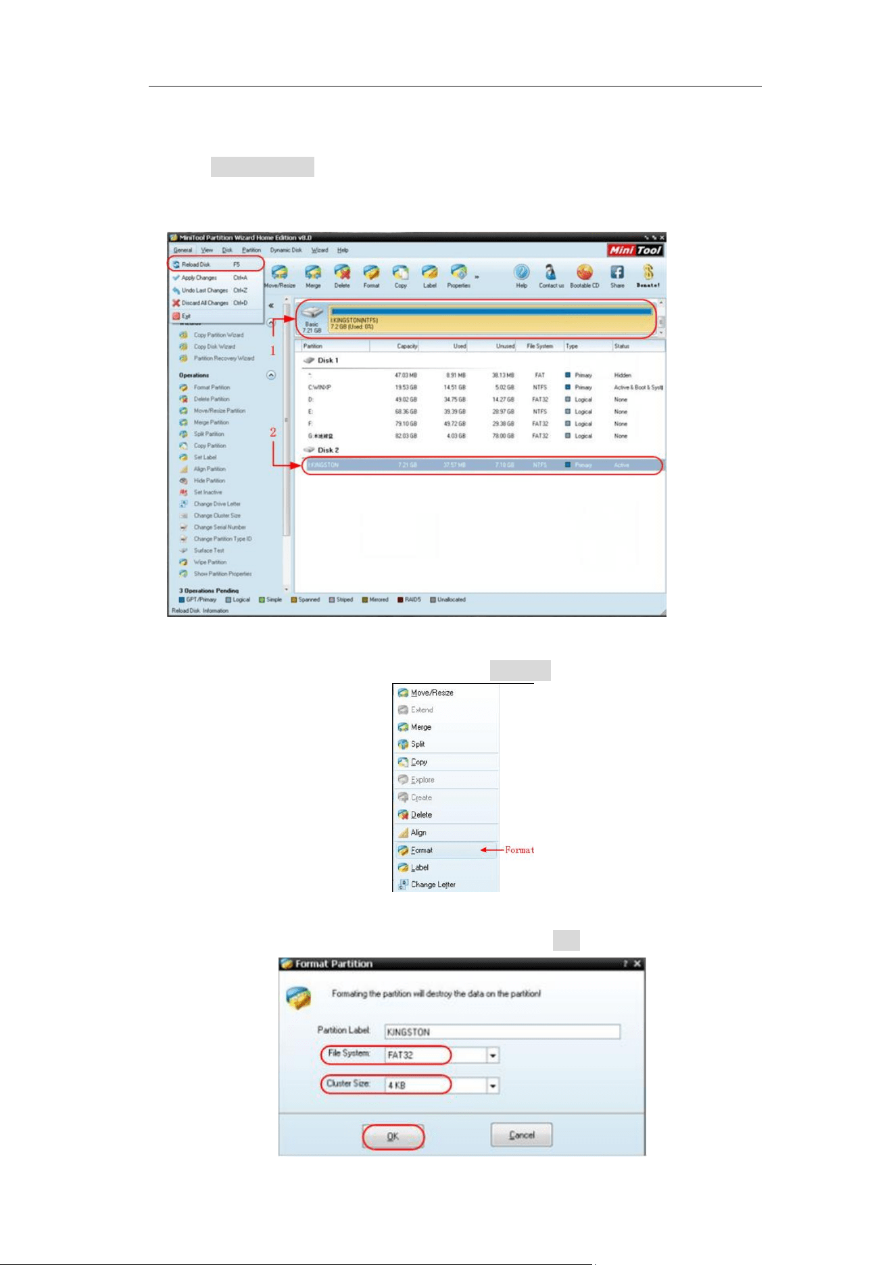Select Change Cluster Size in the sidebar
Viewport: 895px width, 1265px height.
[x=210, y=516]
